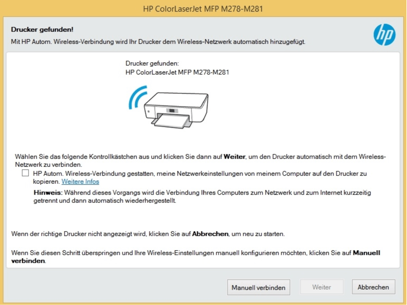Click the Manuell verbinden button
407x305 pixels.
click(258, 287)
